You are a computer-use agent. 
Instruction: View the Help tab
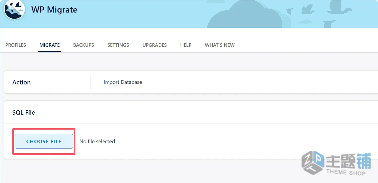tap(186, 45)
